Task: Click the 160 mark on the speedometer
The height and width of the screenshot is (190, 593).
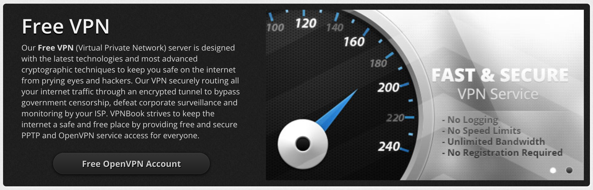Action: [x=354, y=42]
